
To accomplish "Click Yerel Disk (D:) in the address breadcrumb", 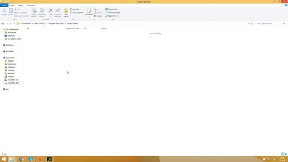I will 40,23.
